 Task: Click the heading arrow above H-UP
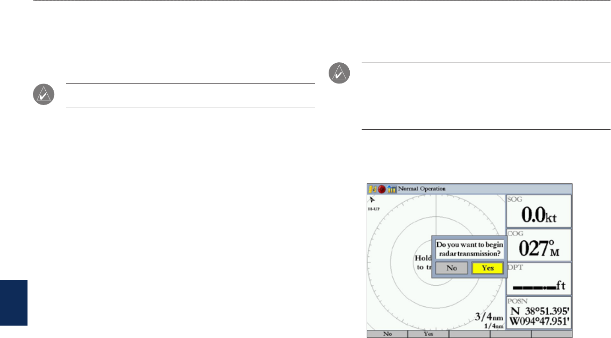pyautogui.click(x=372, y=199)
